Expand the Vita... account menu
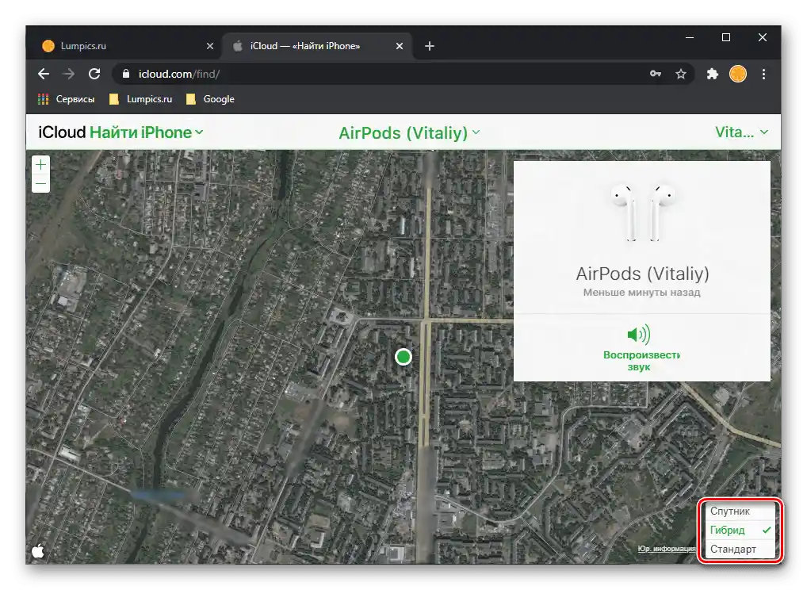This screenshot has width=807, height=590. tap(742, 132)
